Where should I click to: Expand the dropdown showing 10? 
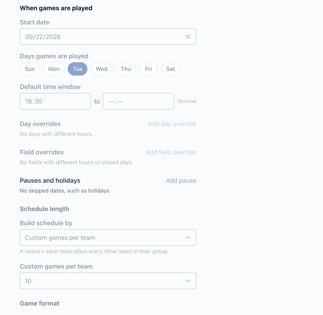point(108,281)
